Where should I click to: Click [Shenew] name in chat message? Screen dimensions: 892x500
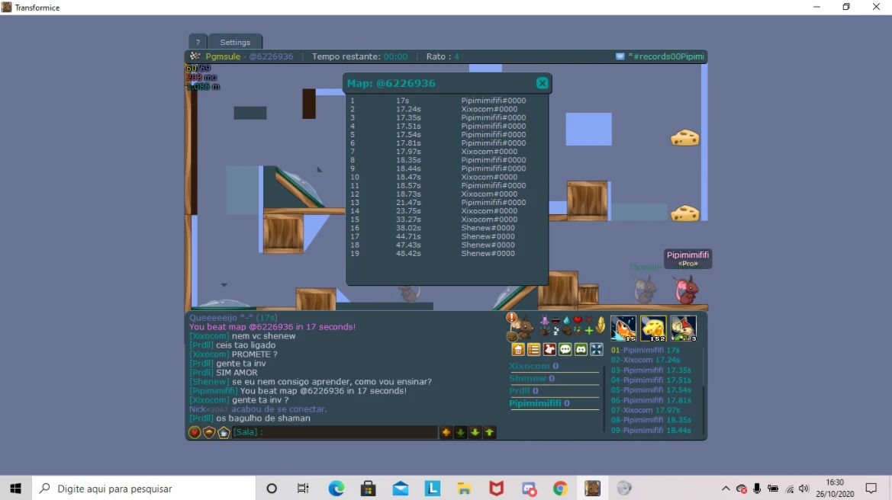tap(209, 381)
